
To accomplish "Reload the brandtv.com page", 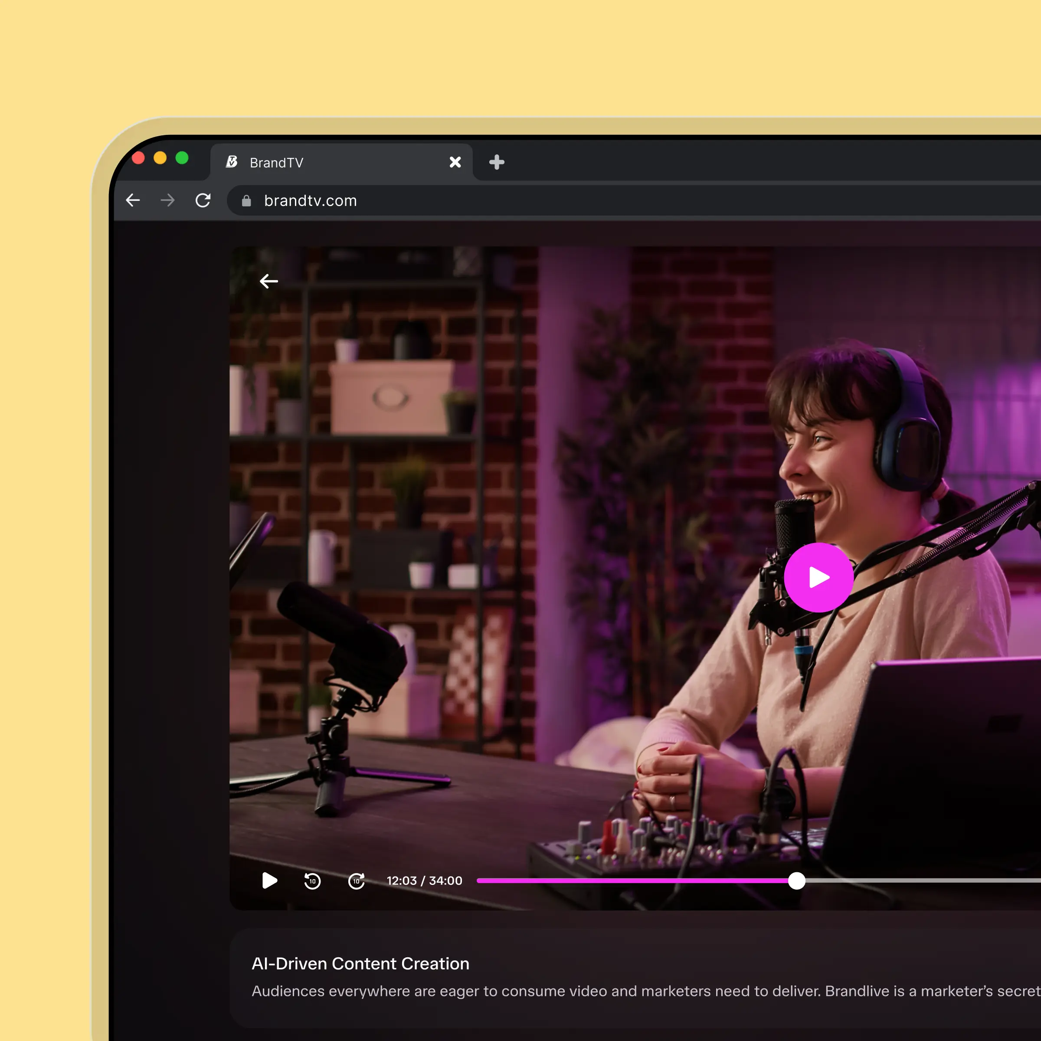I will point(203,200).
